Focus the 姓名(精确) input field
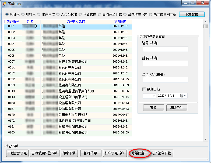This screenshot has width=211, height=163. [x=166, y=63]
